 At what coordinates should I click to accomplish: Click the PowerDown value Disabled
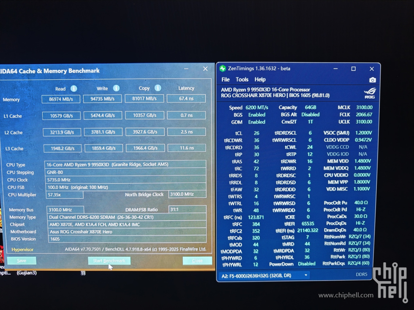307,264
